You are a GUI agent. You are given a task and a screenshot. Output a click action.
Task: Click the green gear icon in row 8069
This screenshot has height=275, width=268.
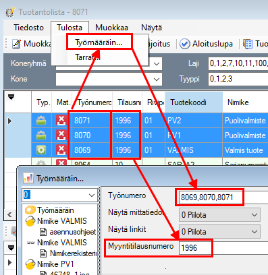(41, 150)
